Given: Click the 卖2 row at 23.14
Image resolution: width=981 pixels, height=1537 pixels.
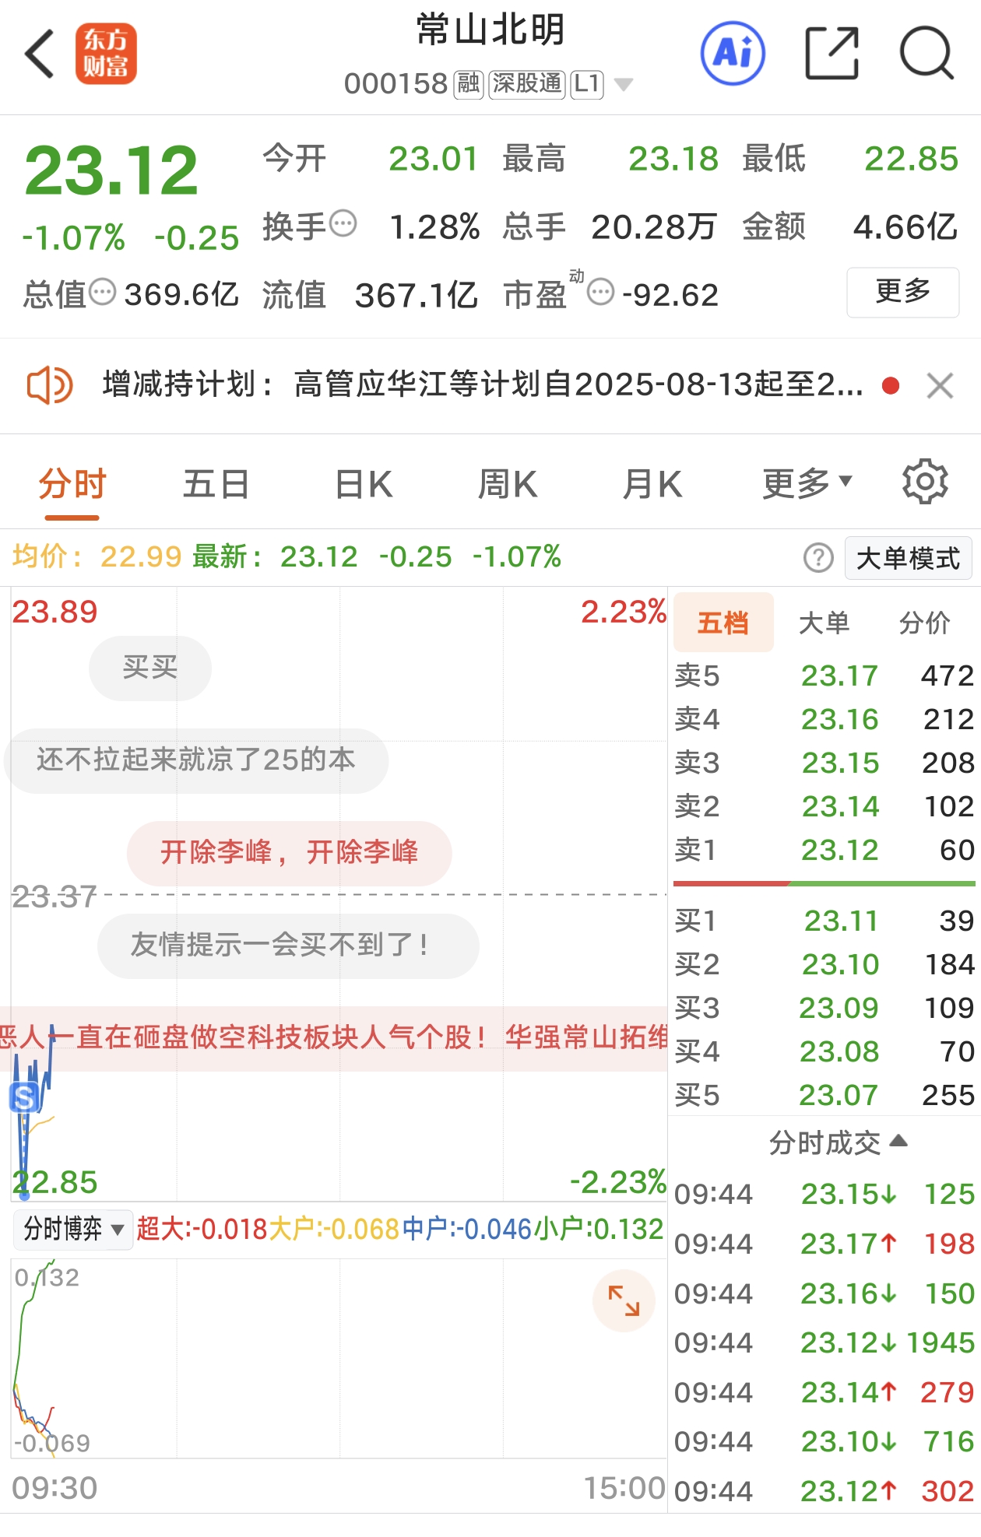Looking at the screenshot, I should [824, 806].
